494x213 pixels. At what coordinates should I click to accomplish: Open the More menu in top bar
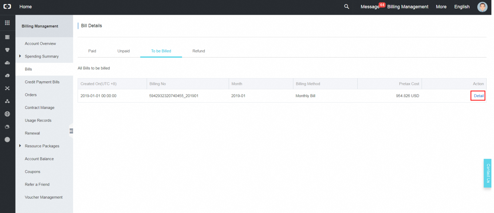(x=441, y=7)
